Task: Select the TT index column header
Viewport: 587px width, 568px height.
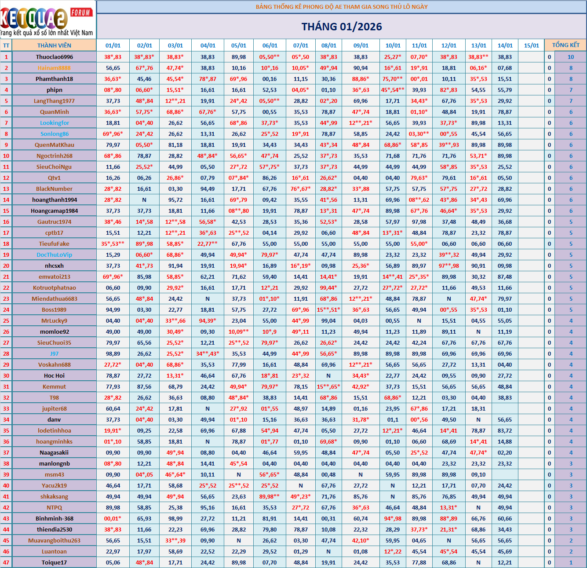Action: pyautogui.click(x=6, y=45)
